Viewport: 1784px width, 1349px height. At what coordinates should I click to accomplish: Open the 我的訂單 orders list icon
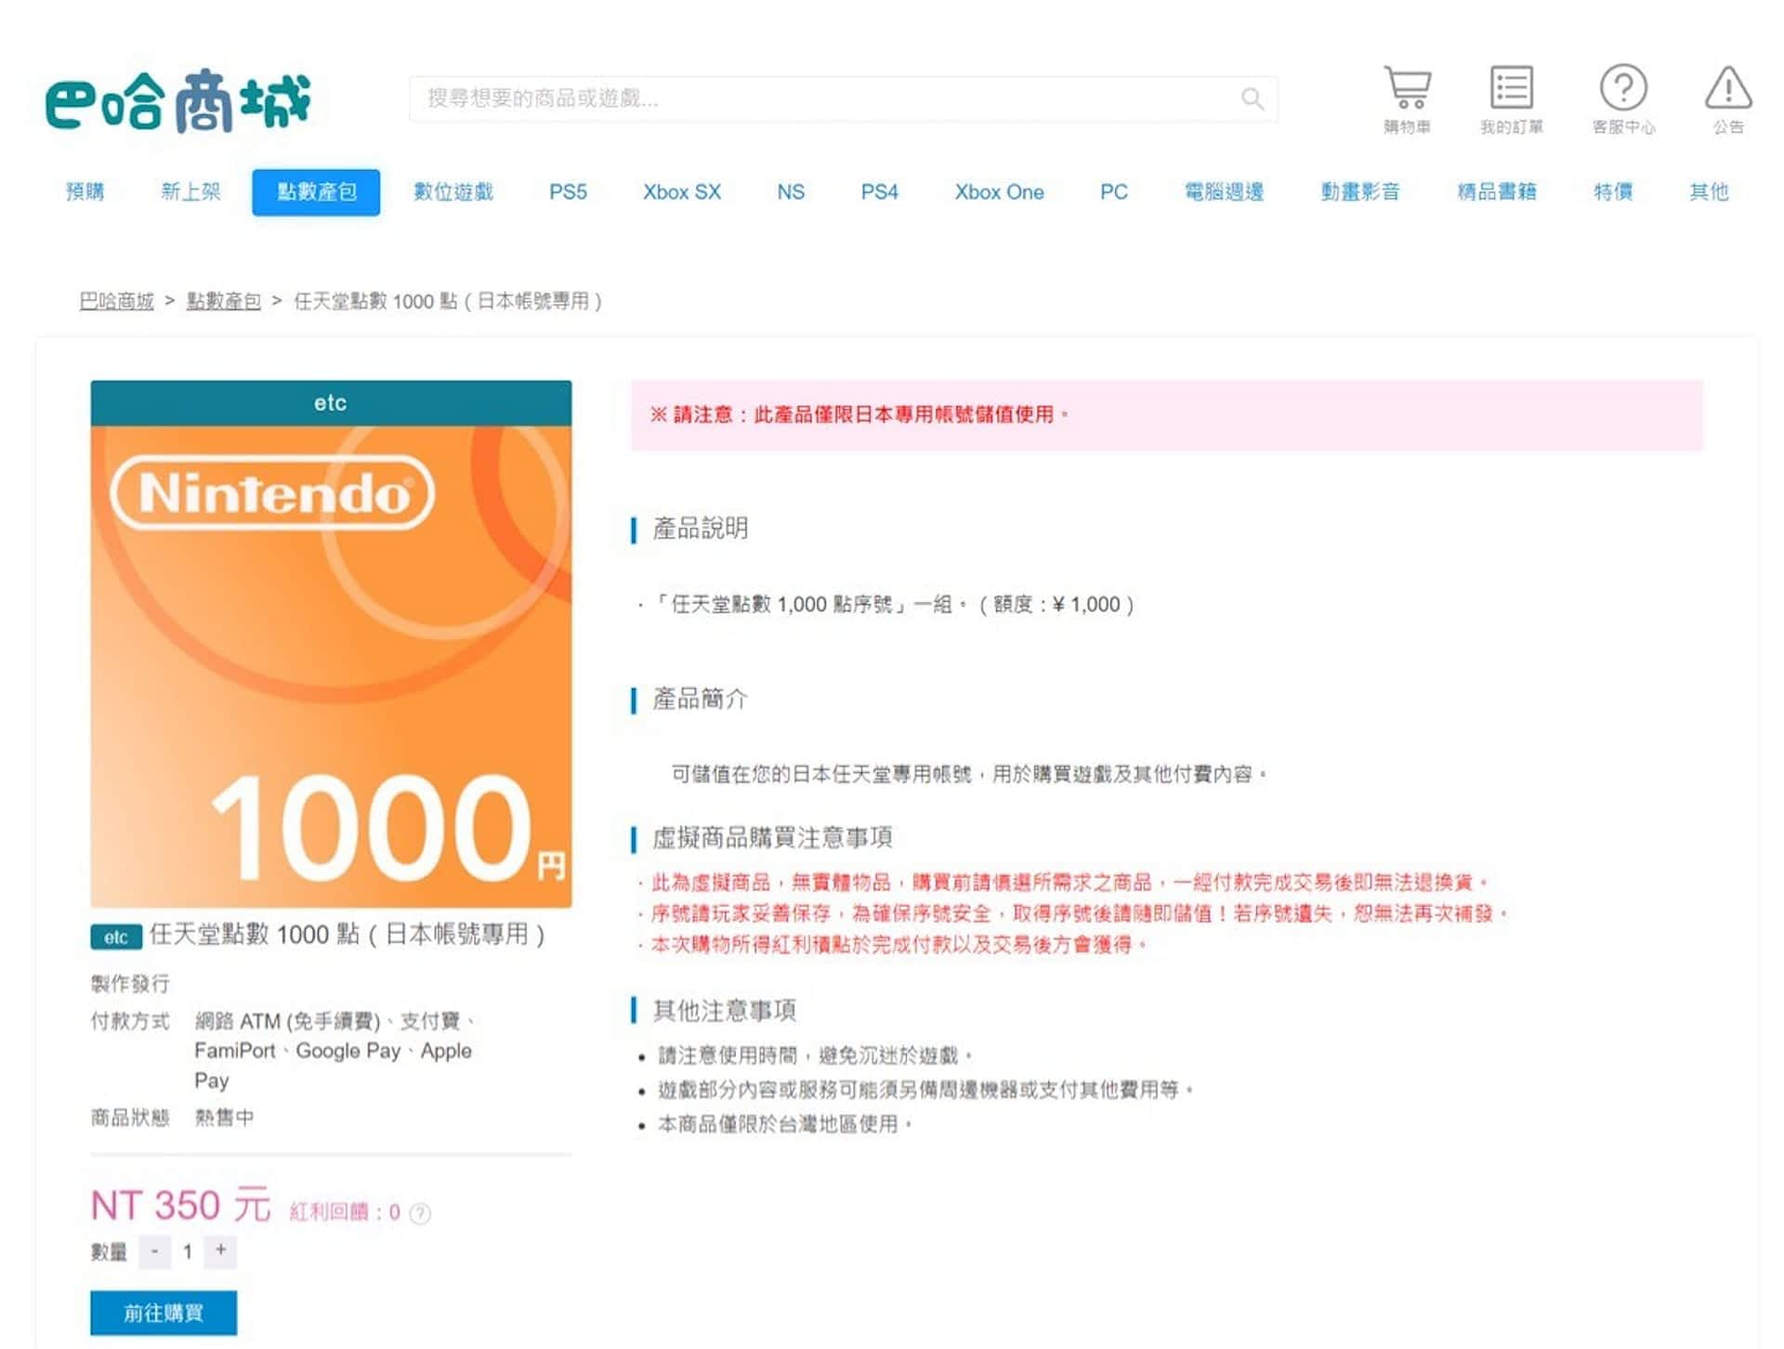1511,87
